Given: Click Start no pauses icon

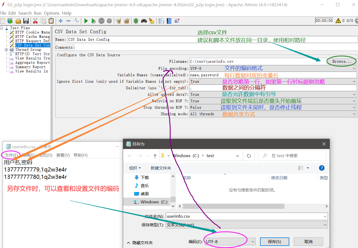Looking at the screenshot, I should tap(93, 21).
